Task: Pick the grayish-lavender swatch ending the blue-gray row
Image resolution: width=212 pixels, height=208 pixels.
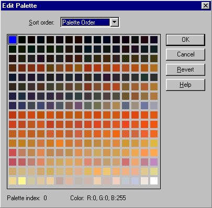Action: [x=154, y=106]
